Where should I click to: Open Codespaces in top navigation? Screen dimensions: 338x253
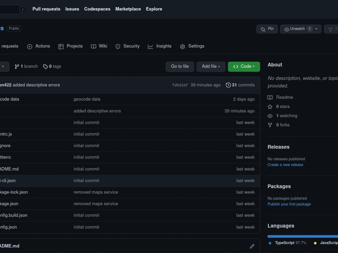pos(97,9)
